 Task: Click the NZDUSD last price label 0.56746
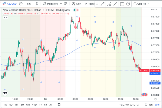tap(155, 71)
